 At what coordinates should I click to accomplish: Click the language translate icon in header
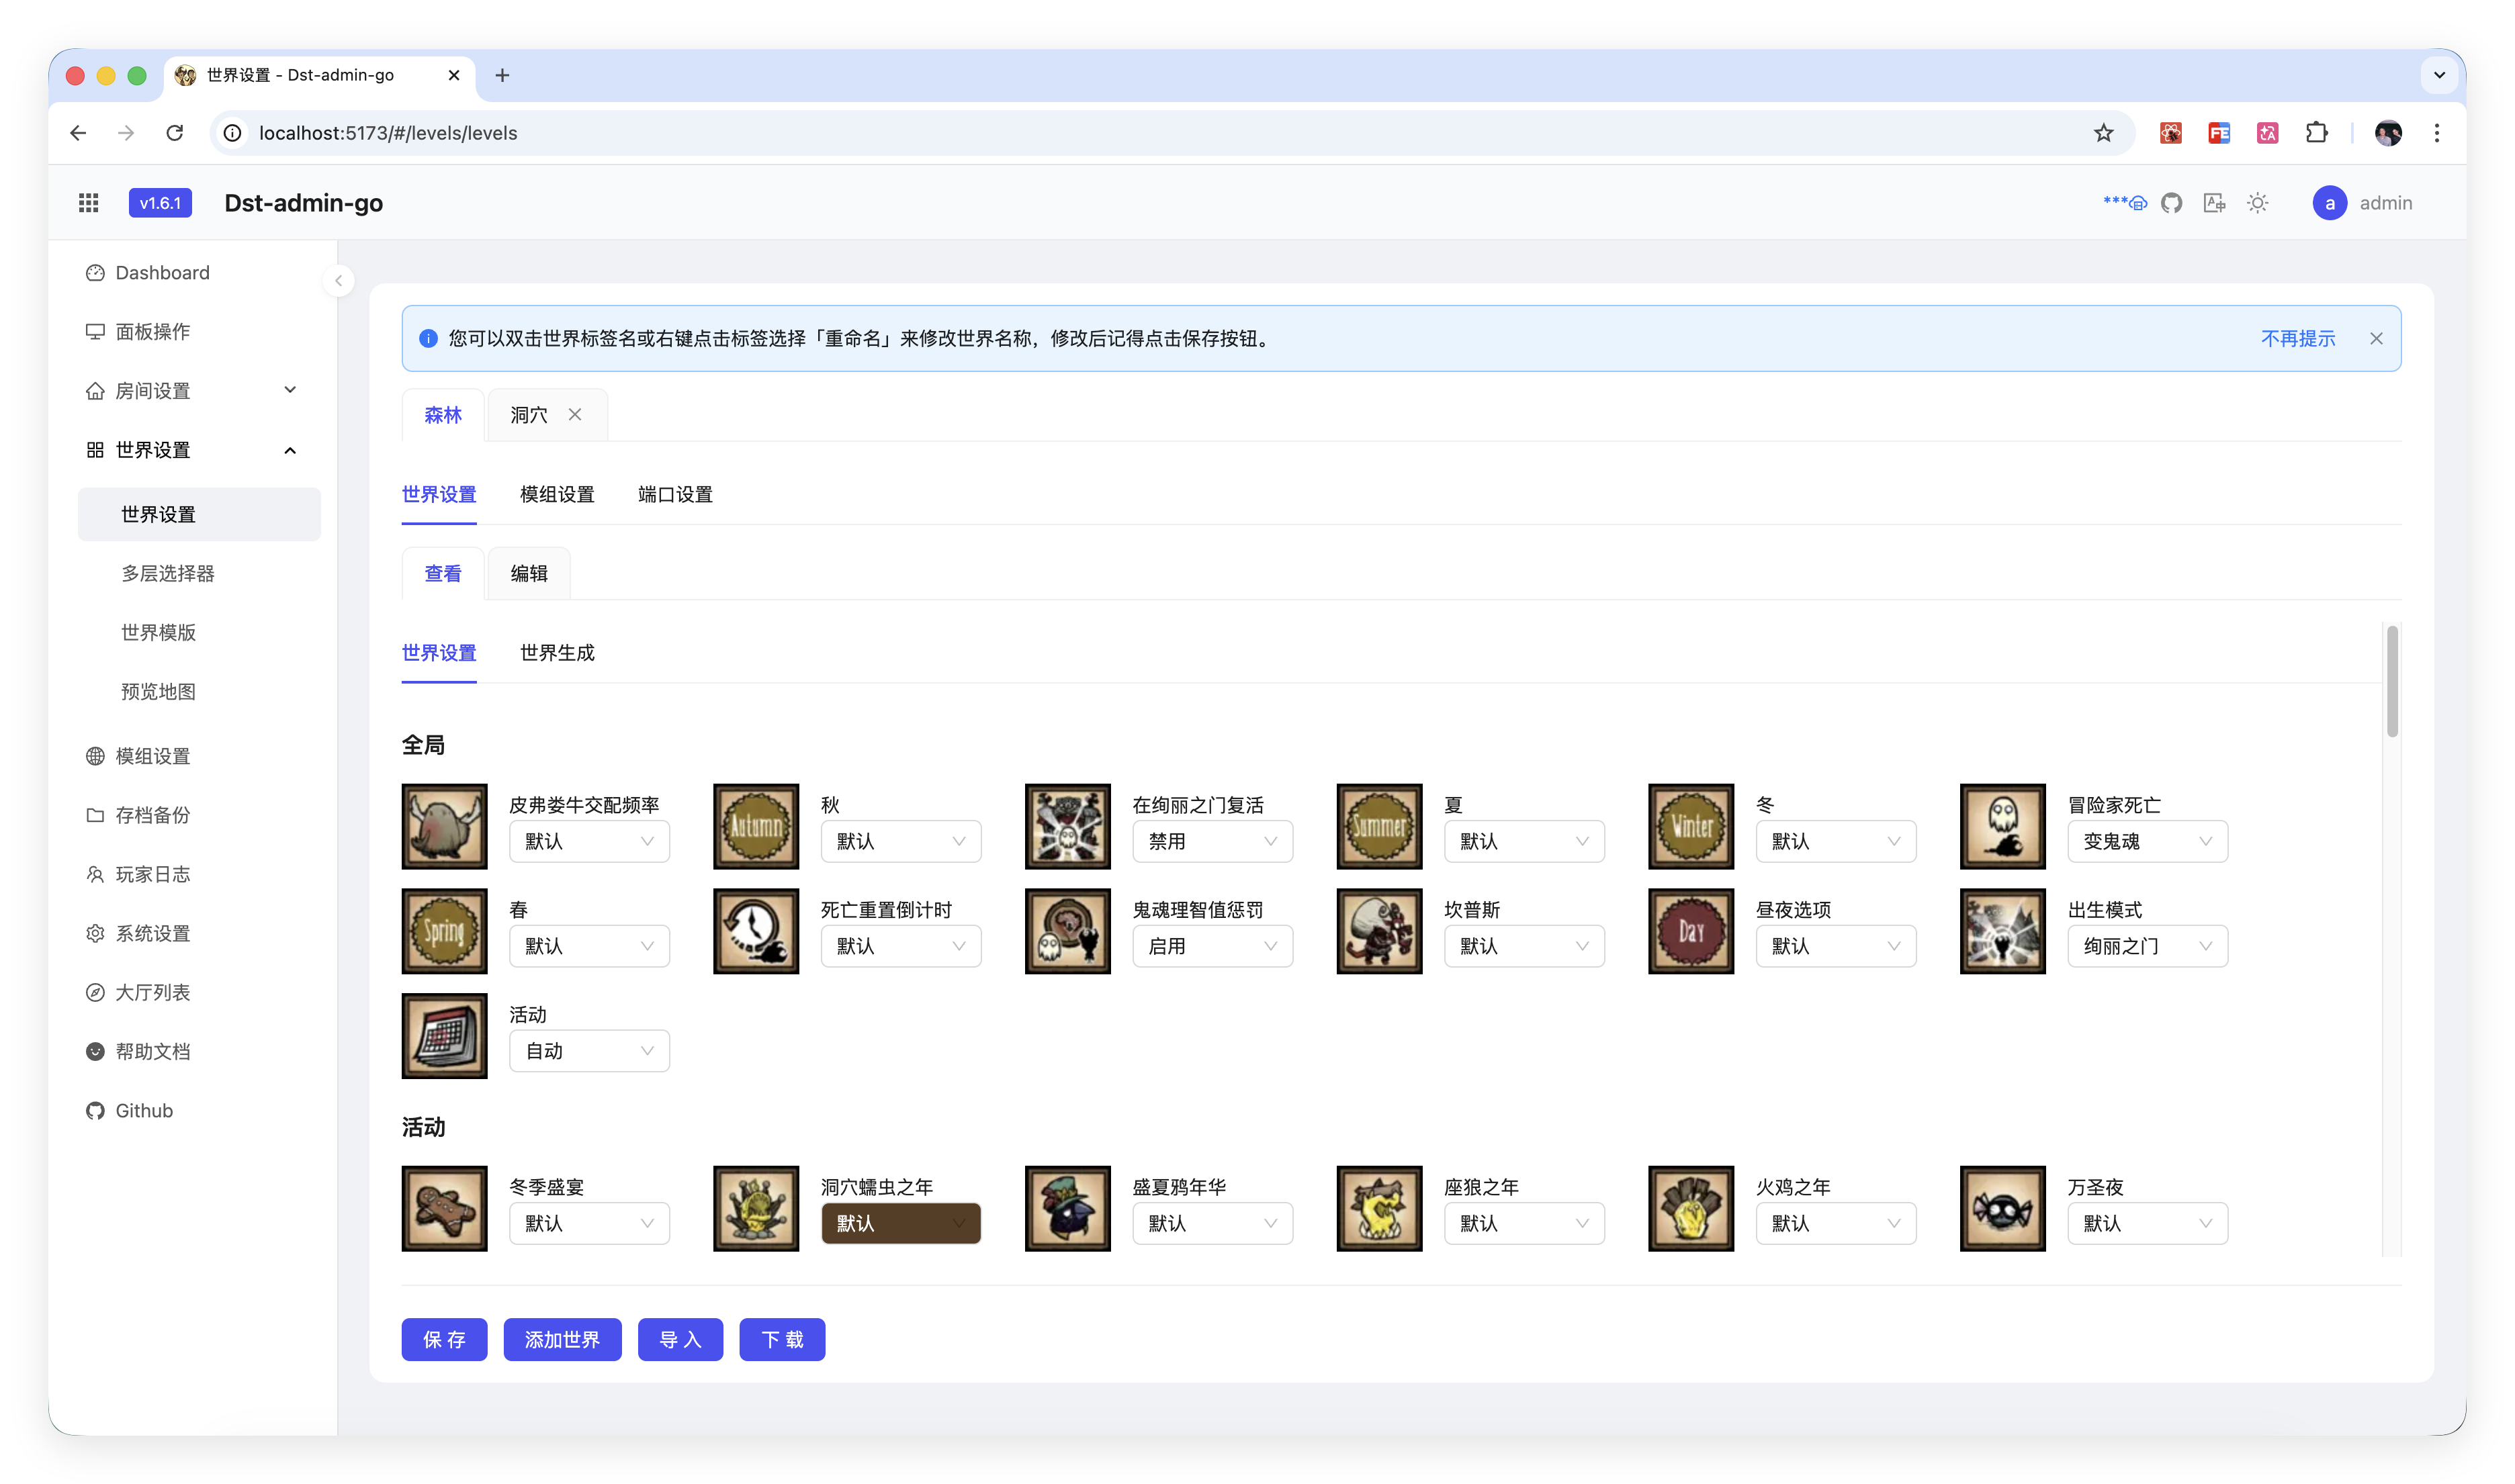click(2214, 203)
